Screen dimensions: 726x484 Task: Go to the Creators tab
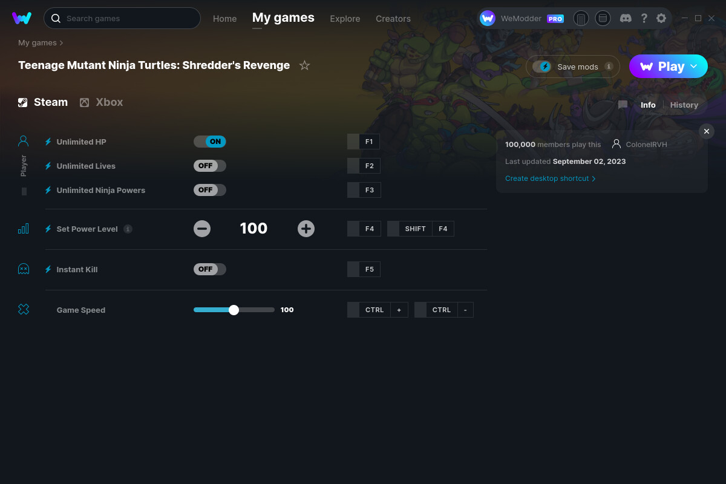click(393, 19)
